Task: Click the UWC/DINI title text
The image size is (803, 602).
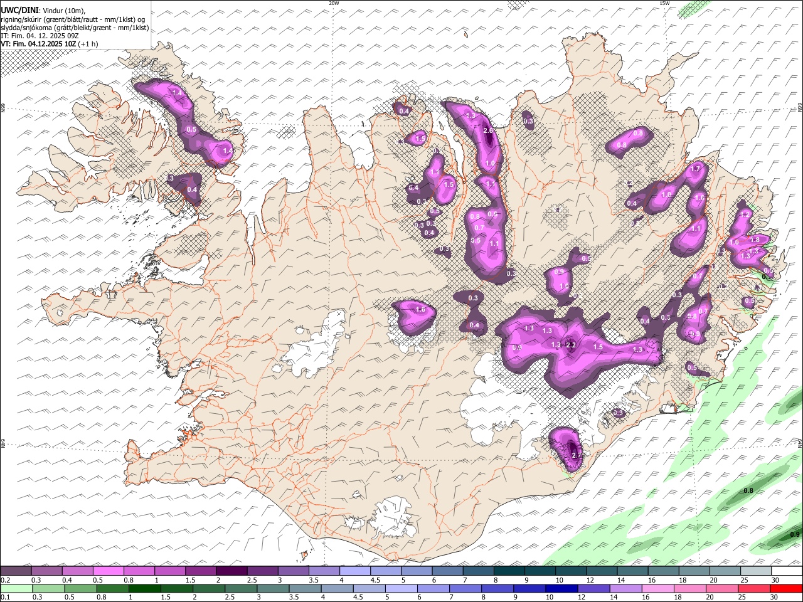Action: coord(19,10)
